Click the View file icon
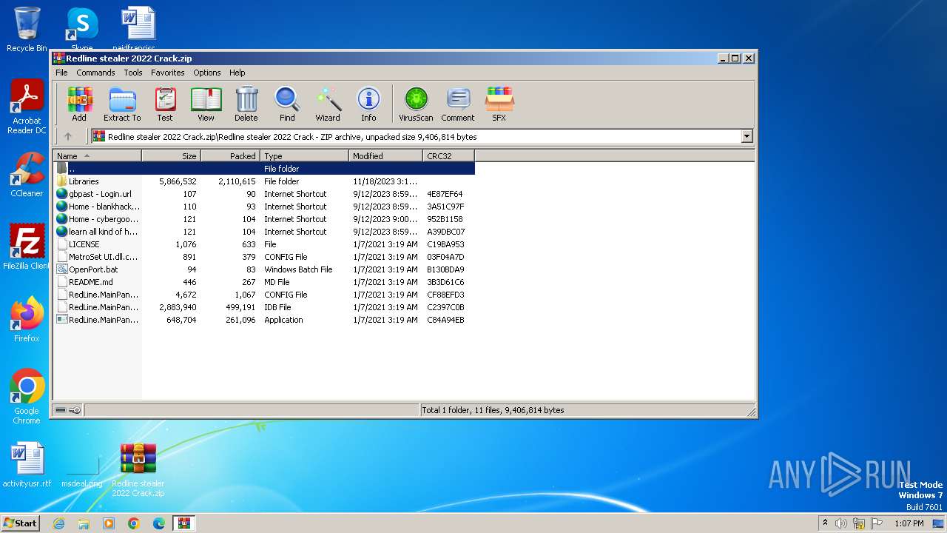The image size is (947, 533). pyautogui.click(x=206, y=104)
